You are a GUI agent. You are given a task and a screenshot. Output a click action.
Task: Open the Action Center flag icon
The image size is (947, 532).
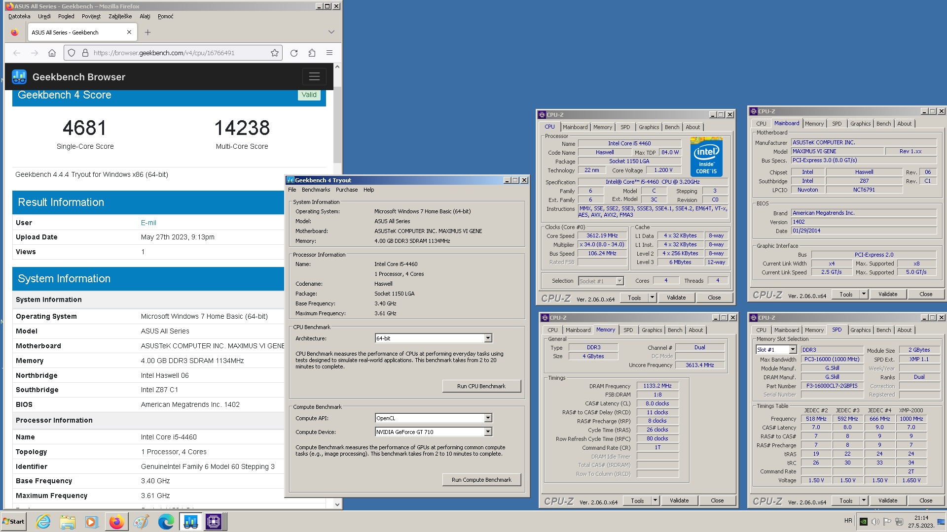(x=887, y=522)
